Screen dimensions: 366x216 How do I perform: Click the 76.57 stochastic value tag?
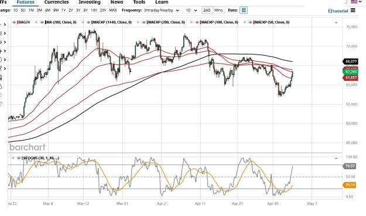(350, 166)
